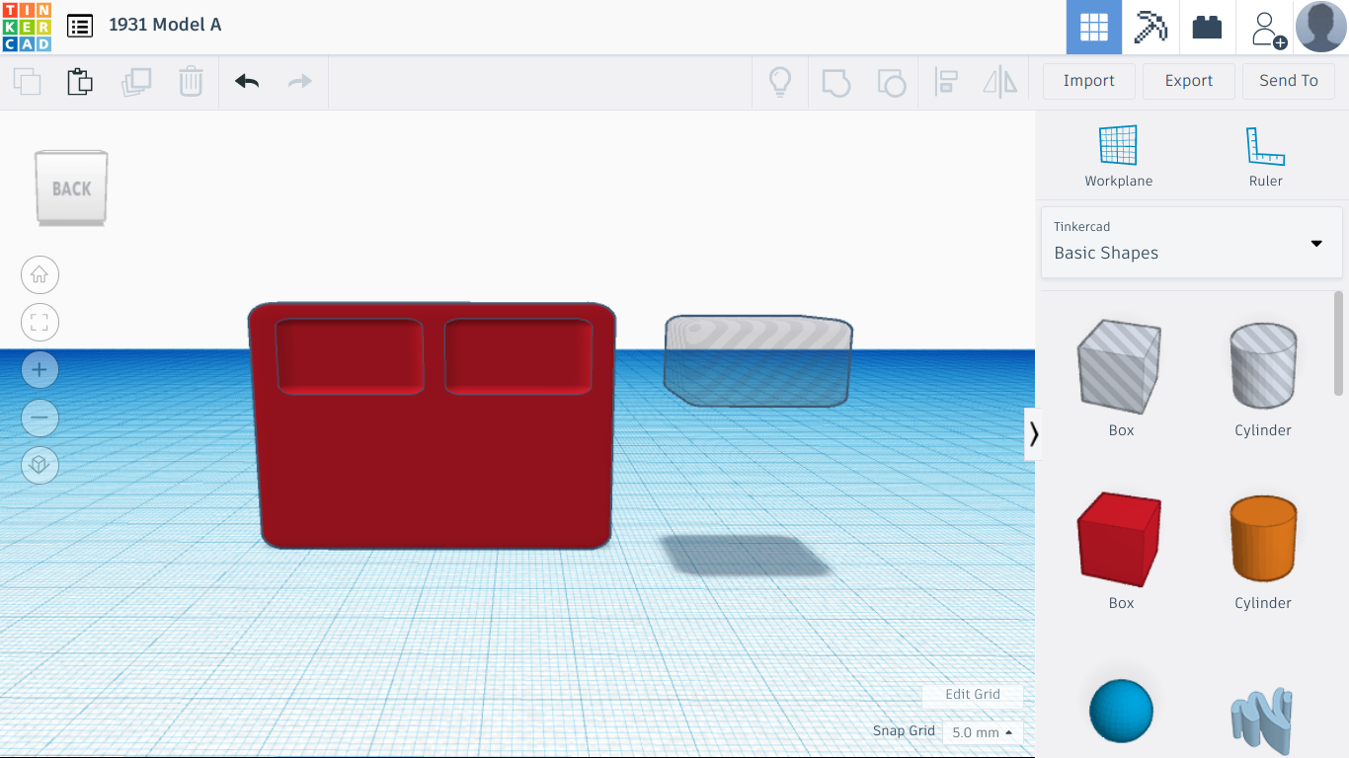This screenshot has height=758, width=1349.
Task: Open the Snap Grid spacing dropdown
Action: point(982,732)
